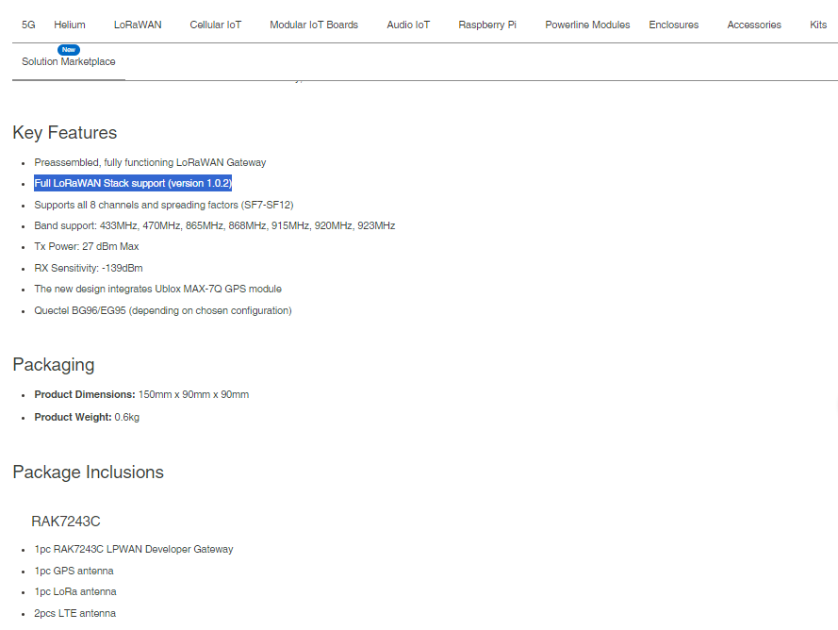Select Cellular IoT in the navigation bar
838x630 pixels.
point(215,25)
